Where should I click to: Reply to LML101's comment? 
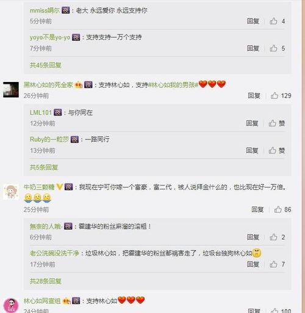point(252,123)
